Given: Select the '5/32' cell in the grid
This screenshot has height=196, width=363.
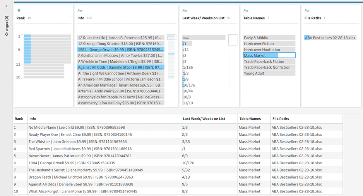Looking at the screenshot, I should 209,170.
